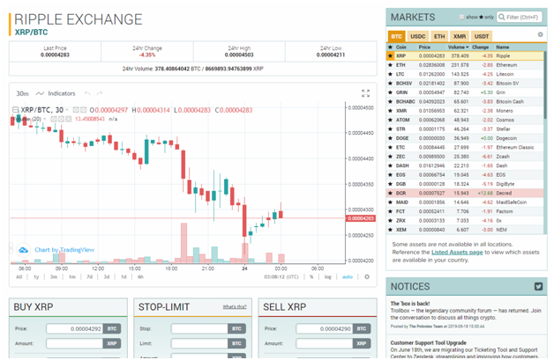Switch to the ETH markets tab
The image size is (554, 360).
439,36
